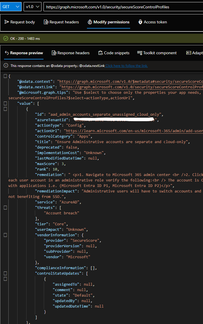Click the title 'Ensure Administrative accounts' value
203x324 pixels.
(121, 142)
